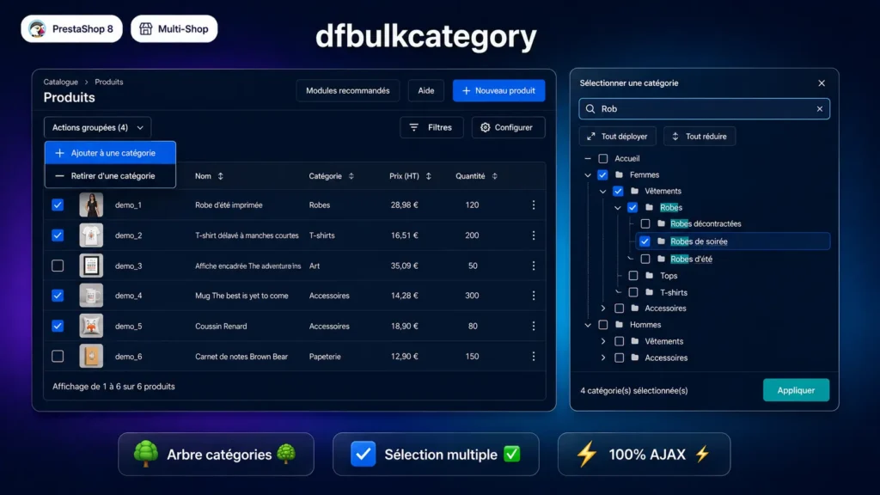Click the Robes folder icon
Image resolution: width=880 pixels, height=495 pixels.
650,207
